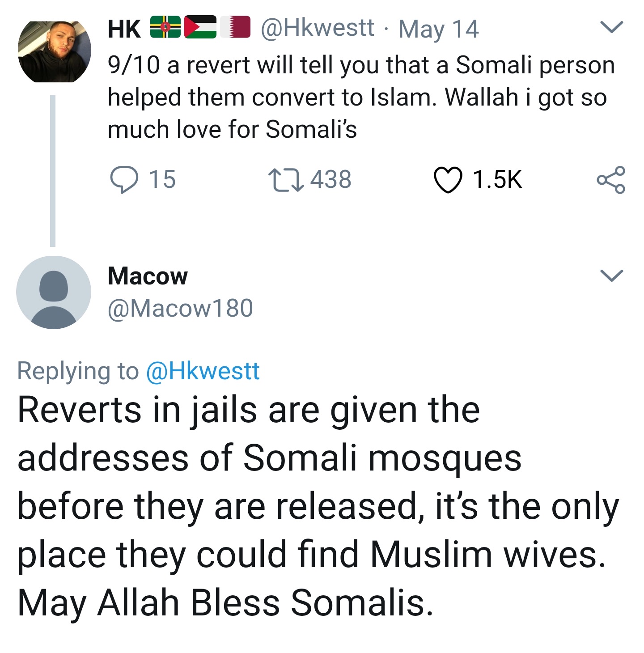This screenshot has height=653, width=644.
Task: Open Macow's default avatar
Action: [54, 293]
